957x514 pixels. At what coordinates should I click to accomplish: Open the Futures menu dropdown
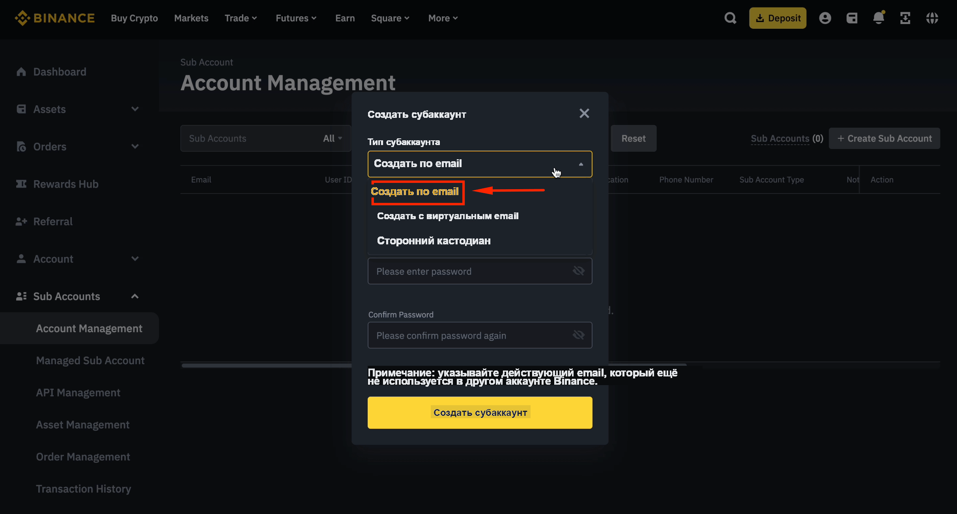click(x=296, y=18)
